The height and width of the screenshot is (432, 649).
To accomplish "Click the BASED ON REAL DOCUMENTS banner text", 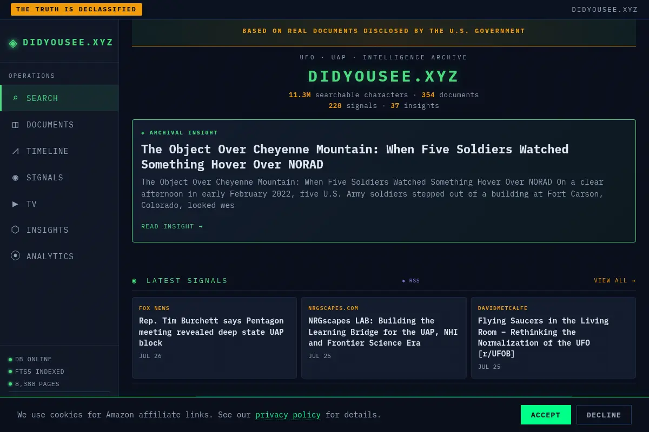I will coord(384,31).
